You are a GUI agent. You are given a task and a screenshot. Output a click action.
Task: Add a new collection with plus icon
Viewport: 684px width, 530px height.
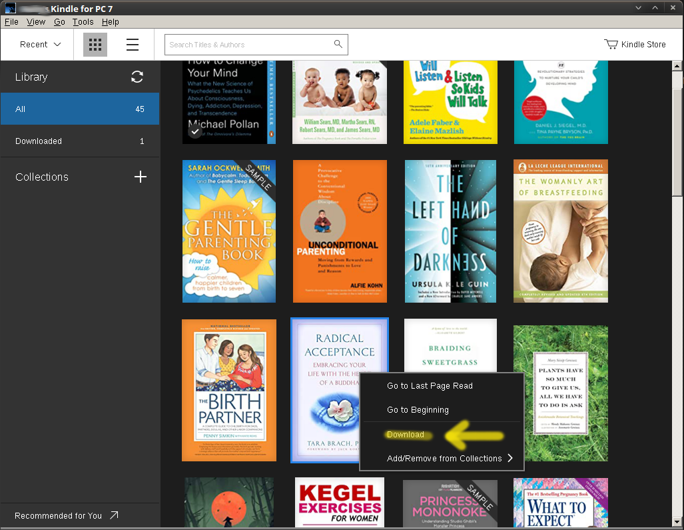[140, 177]
